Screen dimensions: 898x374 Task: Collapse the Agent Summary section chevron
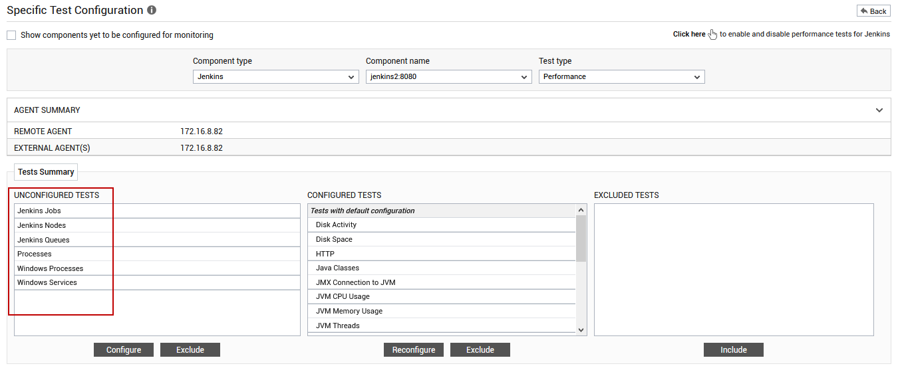879,110
